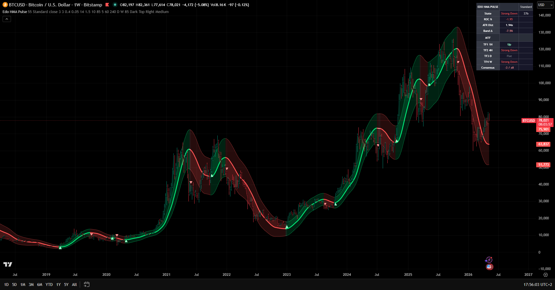Click the State row Strong Down value

click(x=509, y=14)
